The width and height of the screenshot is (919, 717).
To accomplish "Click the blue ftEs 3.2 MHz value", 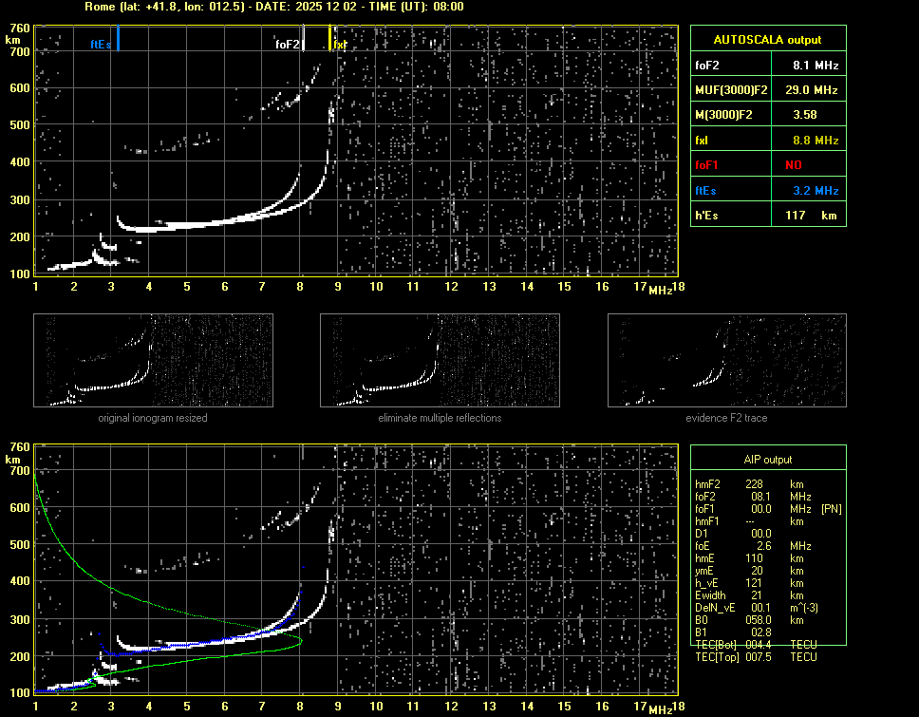I will pos(815,190).
